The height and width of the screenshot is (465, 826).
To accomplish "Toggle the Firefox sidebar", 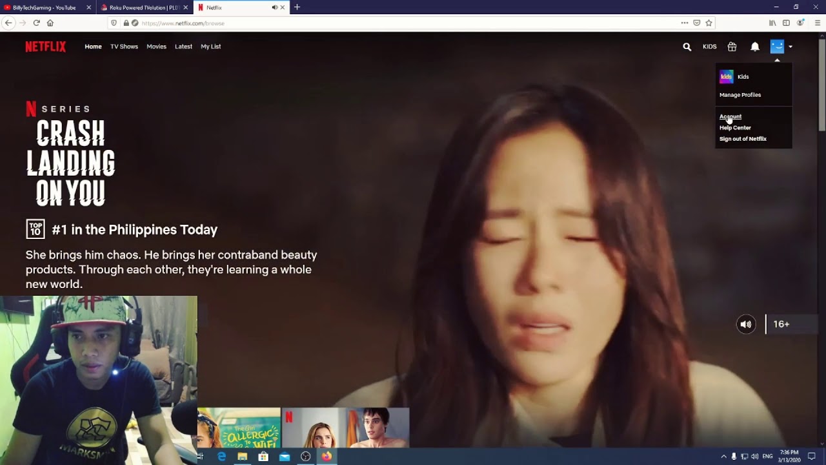I will click(x=786, y=23).
